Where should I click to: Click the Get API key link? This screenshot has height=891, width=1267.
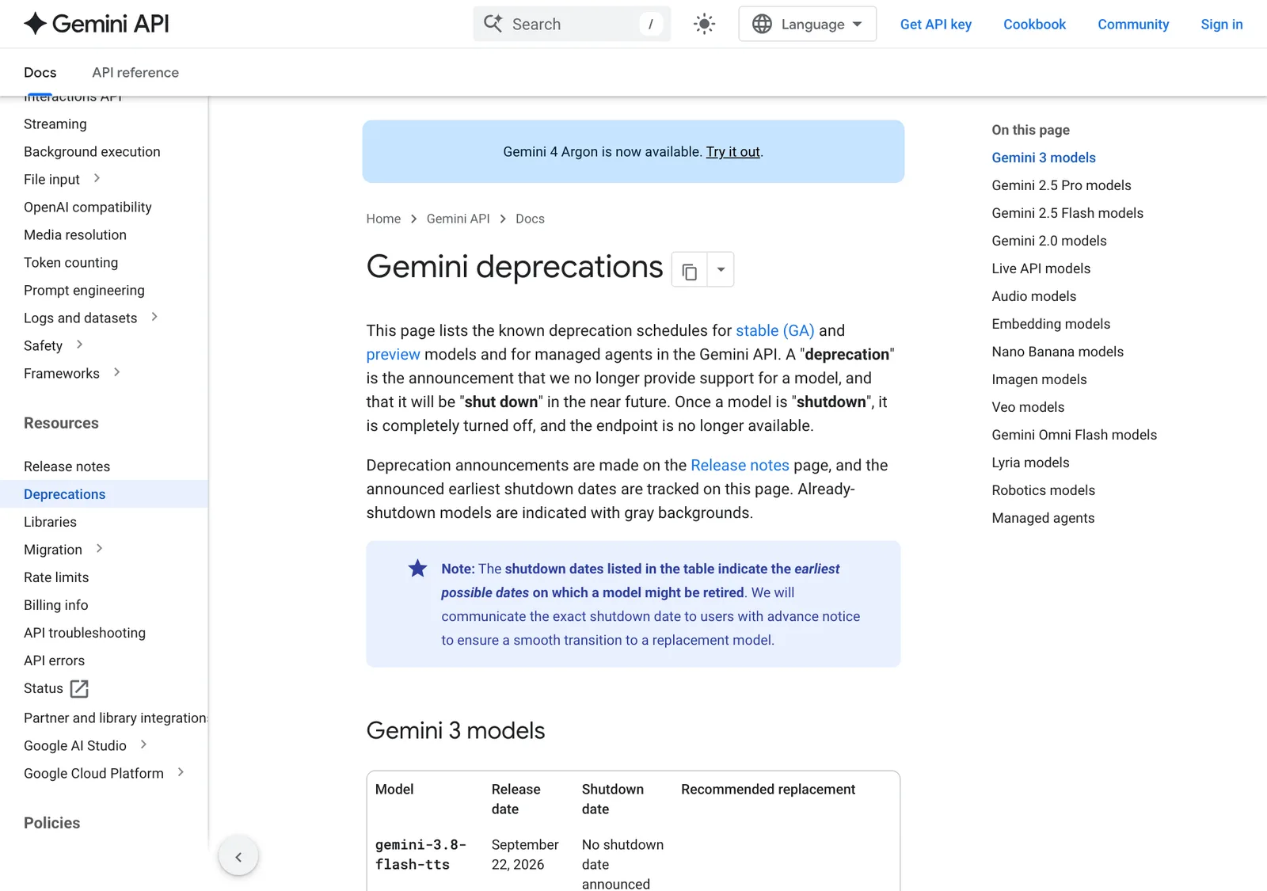click(935, 24)
